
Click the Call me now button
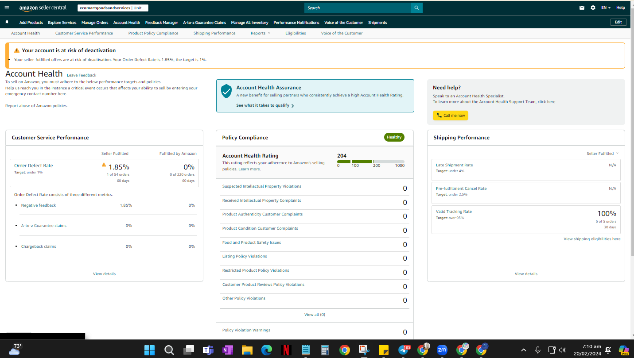click(x=451, y=115)
